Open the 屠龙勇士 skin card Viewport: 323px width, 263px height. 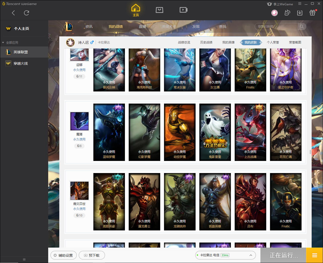144,202
